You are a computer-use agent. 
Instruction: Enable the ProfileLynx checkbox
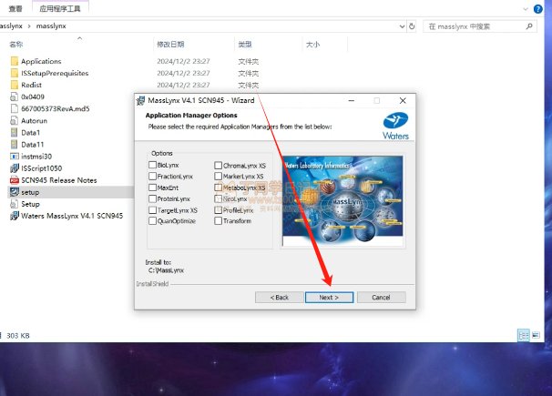219,210
